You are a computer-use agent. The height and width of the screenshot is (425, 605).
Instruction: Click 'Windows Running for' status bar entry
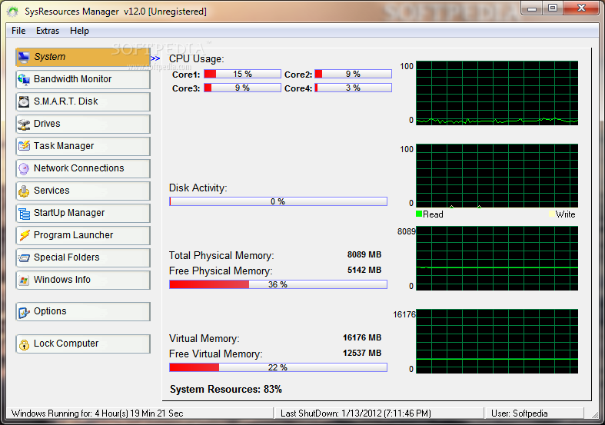97,413
